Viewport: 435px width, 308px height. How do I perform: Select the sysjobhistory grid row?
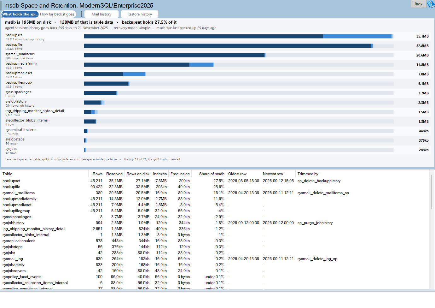point(215,223)
